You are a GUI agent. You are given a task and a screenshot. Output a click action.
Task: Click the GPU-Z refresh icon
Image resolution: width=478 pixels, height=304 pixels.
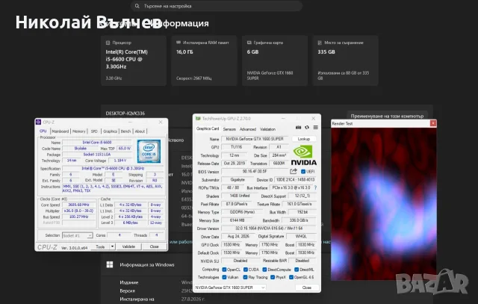click(x=307, y=128)
